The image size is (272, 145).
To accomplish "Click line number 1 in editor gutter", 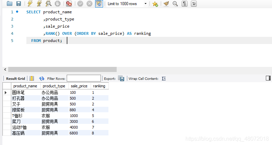I will point(12,12).
